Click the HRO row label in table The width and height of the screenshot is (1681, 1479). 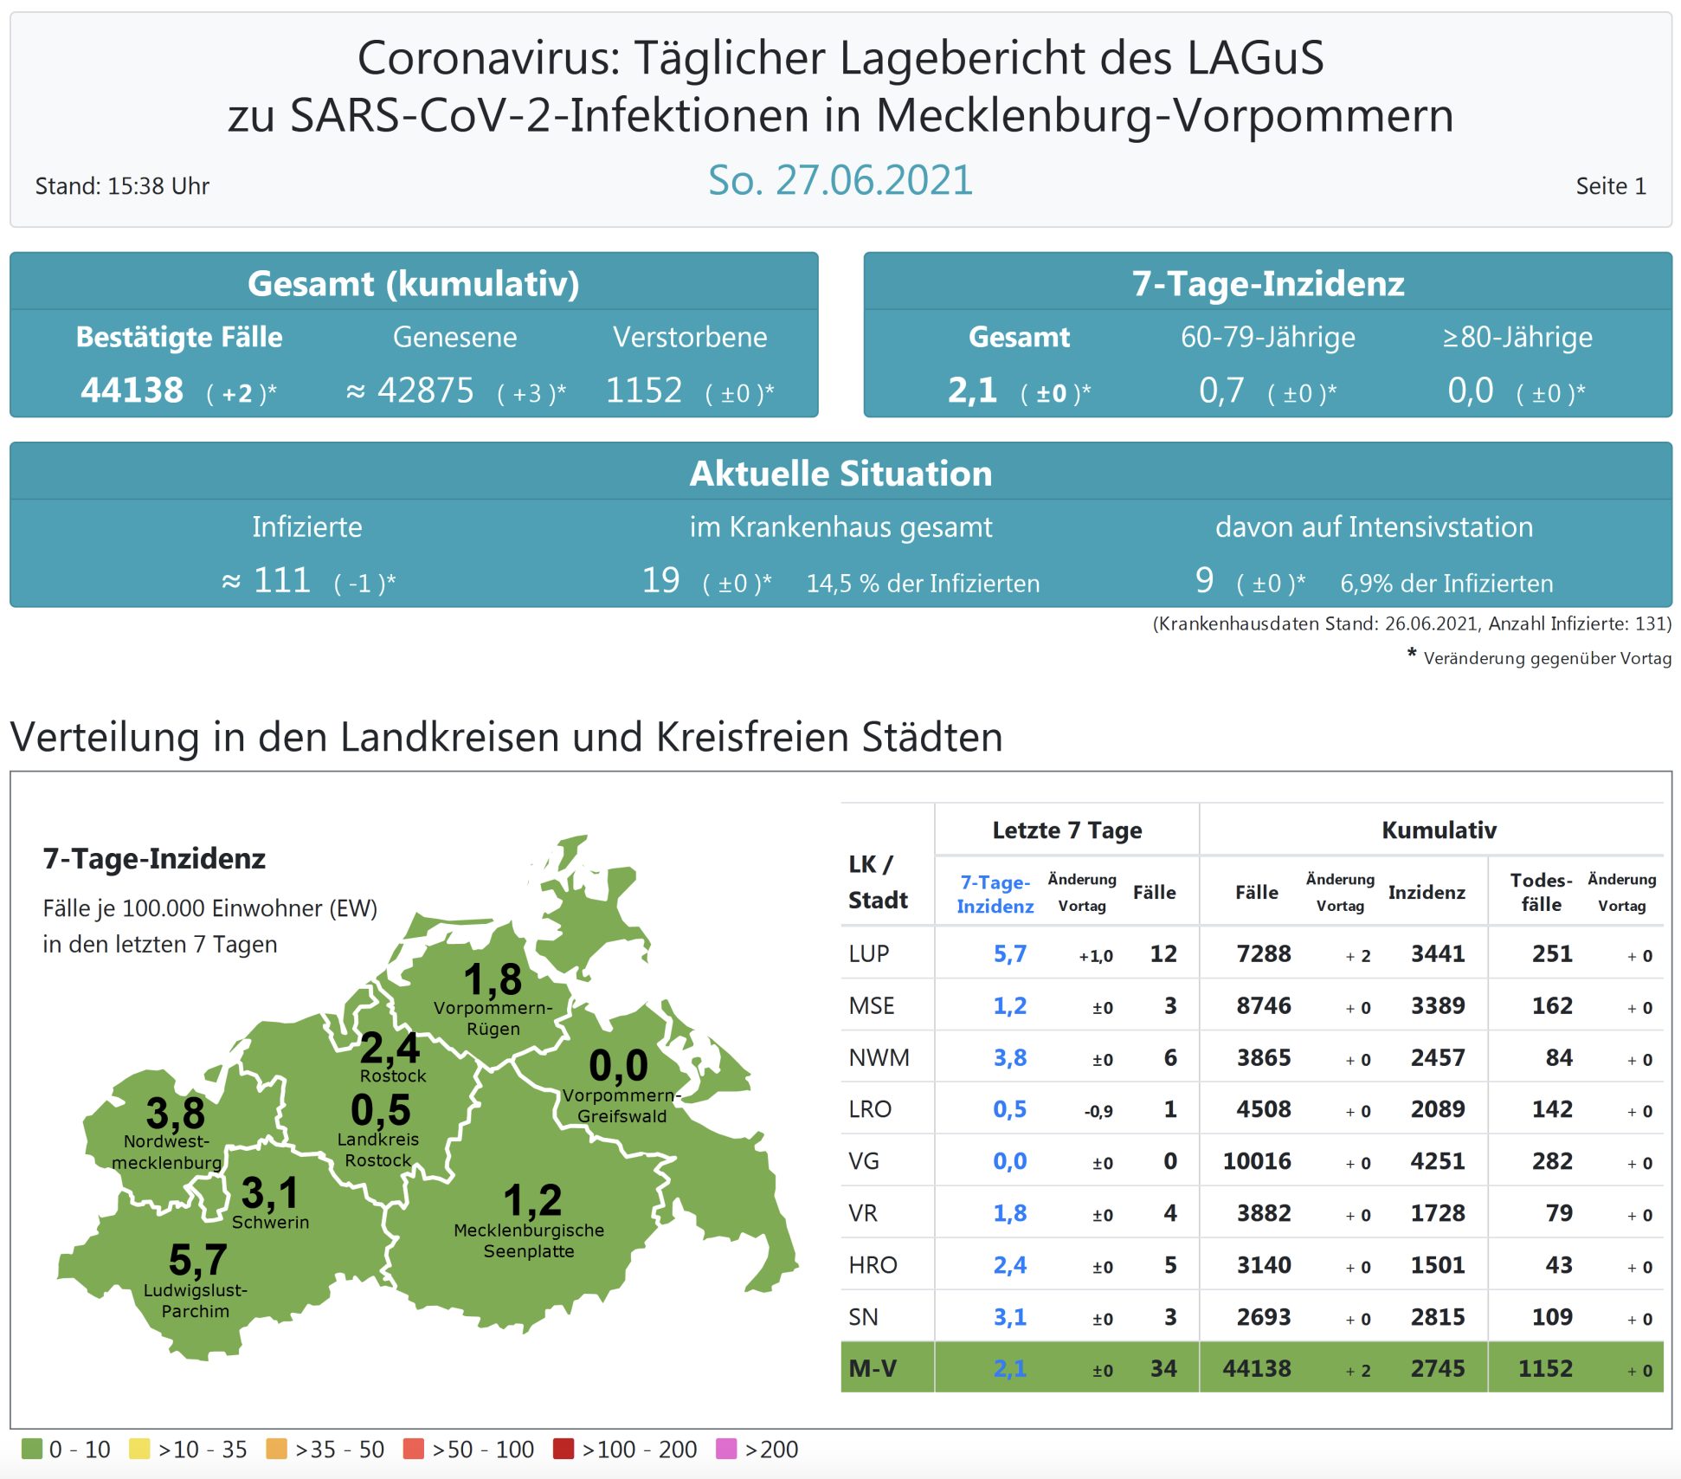coord(873,1265)
